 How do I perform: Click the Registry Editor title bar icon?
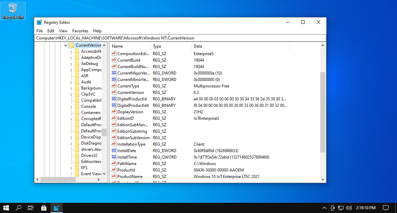click(39, 22)
